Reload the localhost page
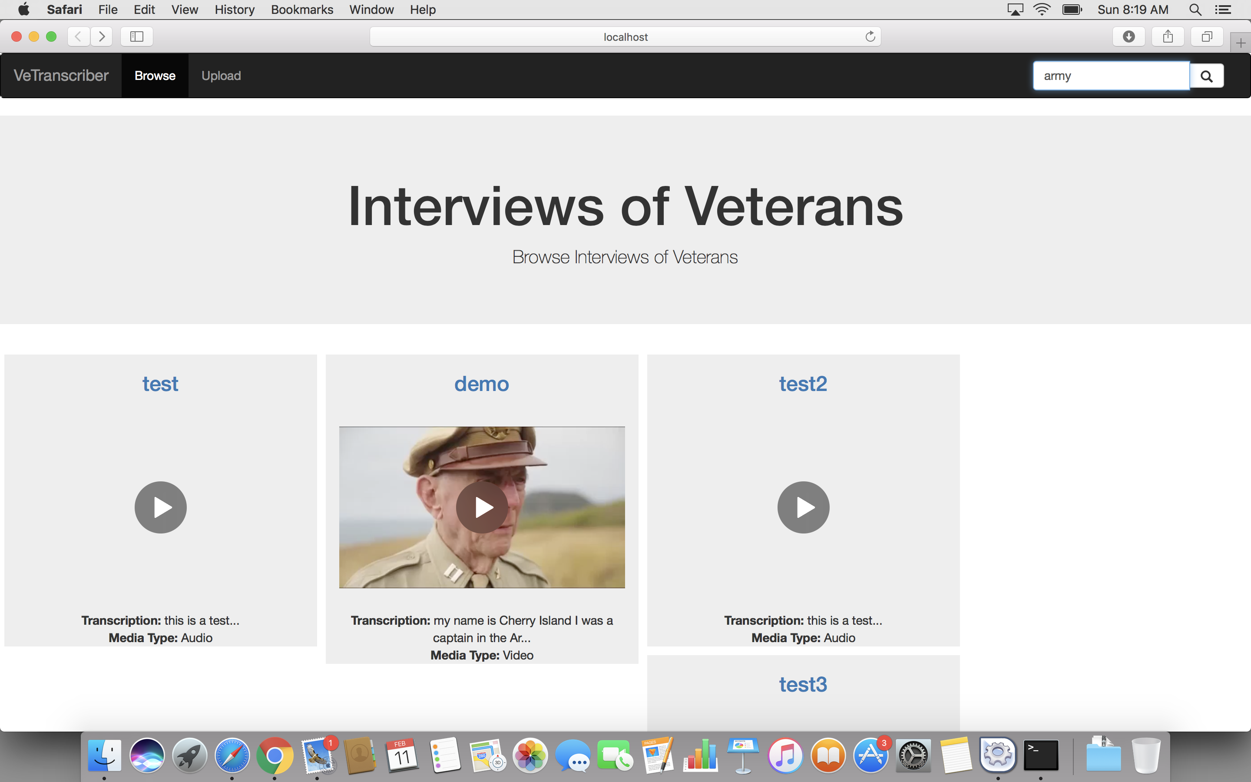Viewport: 1251px width, 782px height. pos(870,37)
